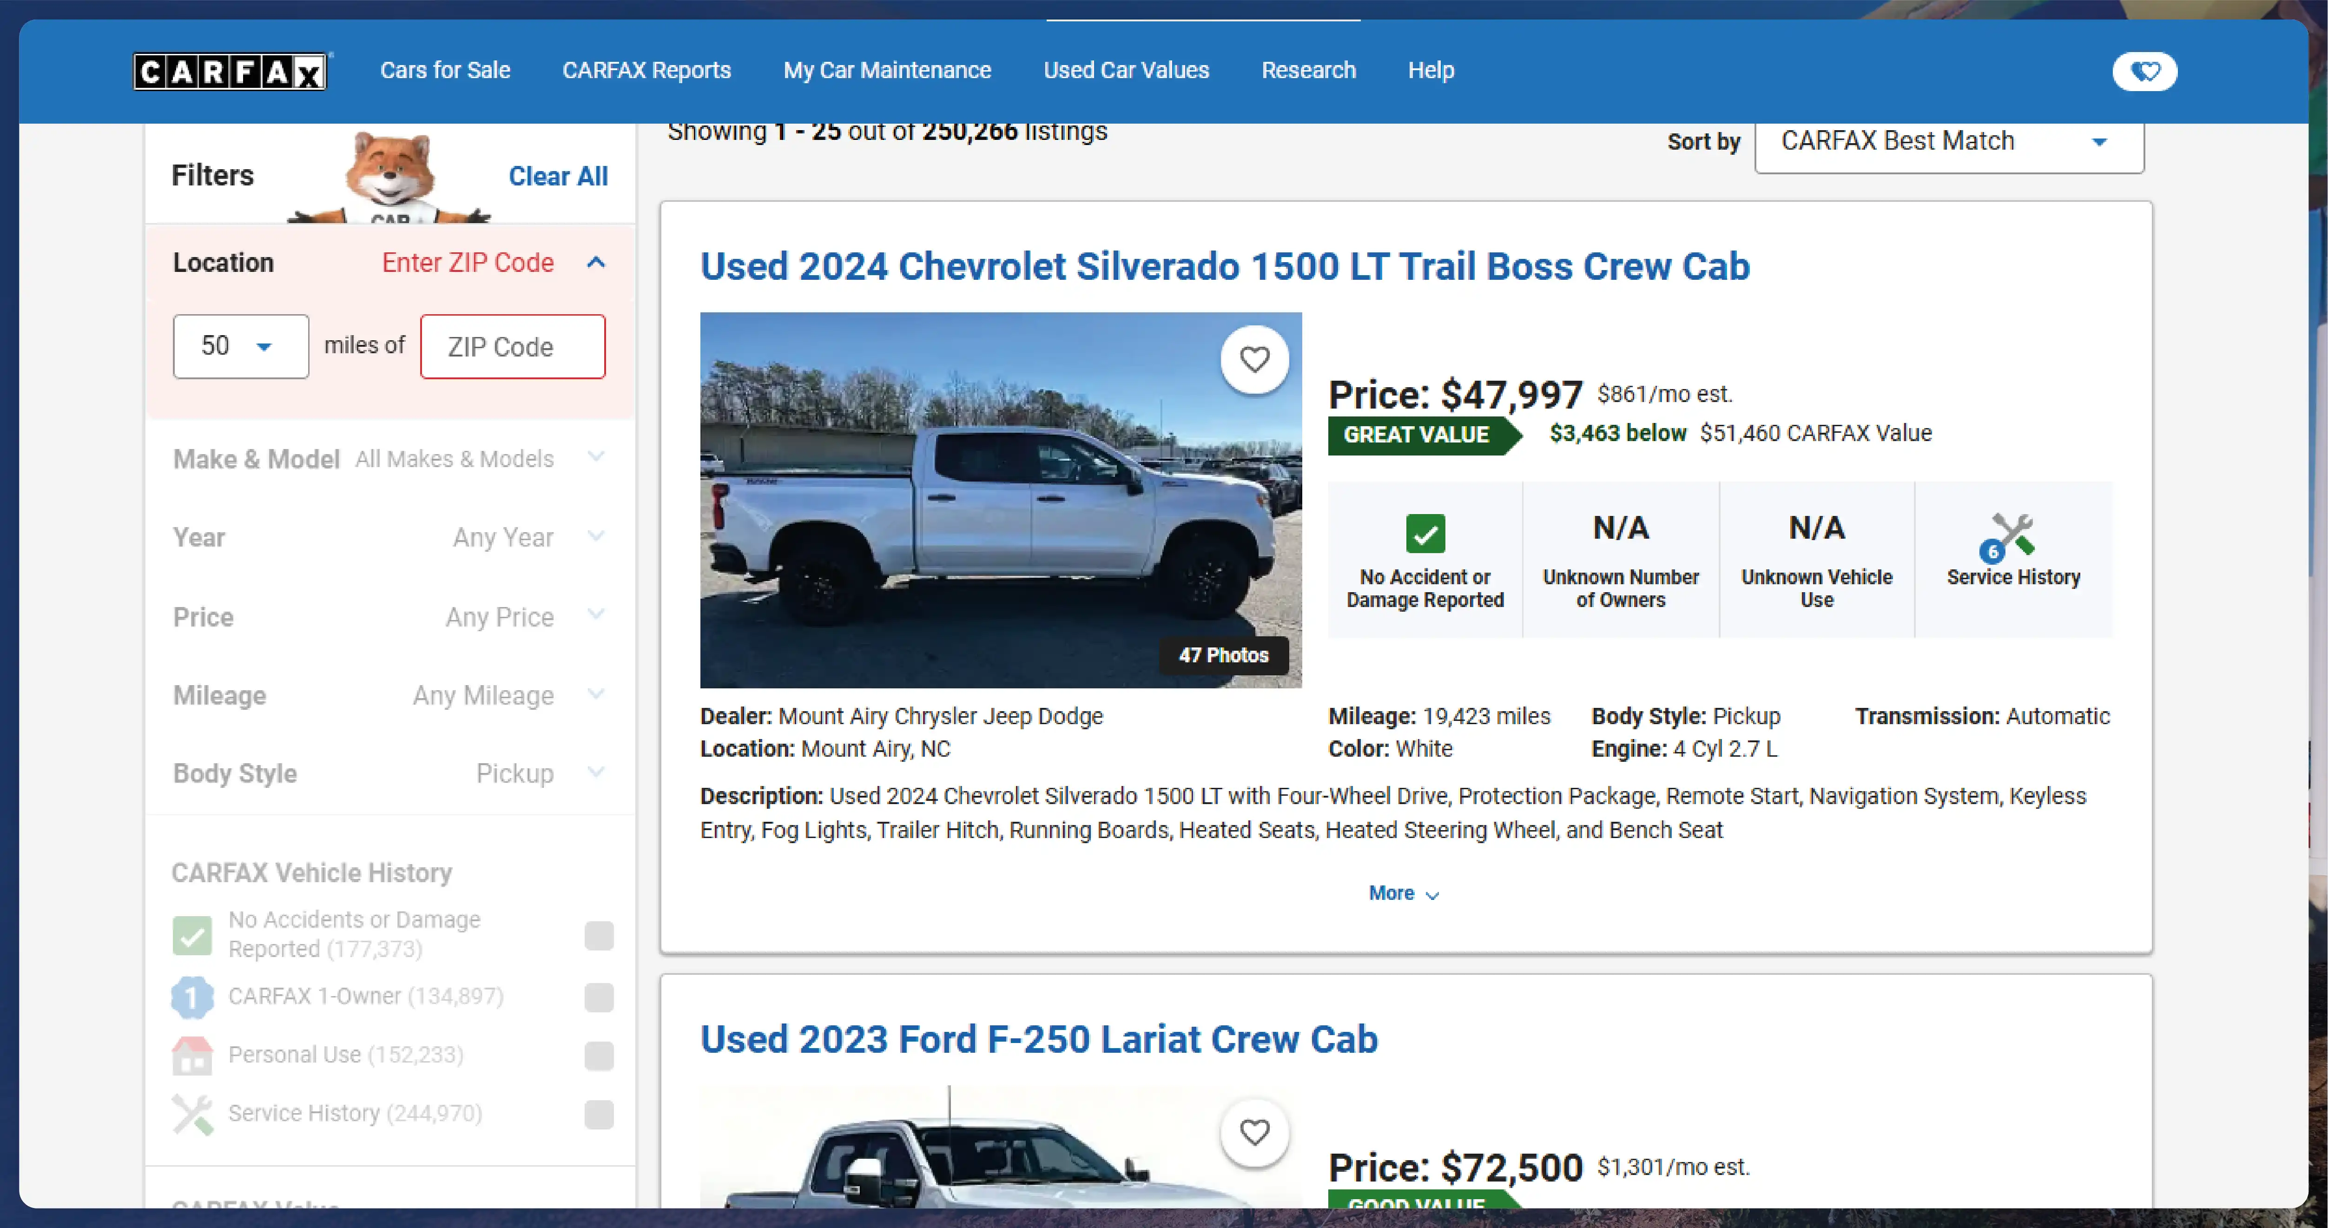Focus the ZIP Code input field
The width and height of the screenshot is (2328, 1228).
coord(513,346)
